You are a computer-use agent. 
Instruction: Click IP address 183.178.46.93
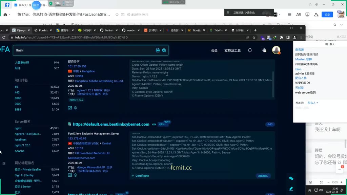[77, 138]
